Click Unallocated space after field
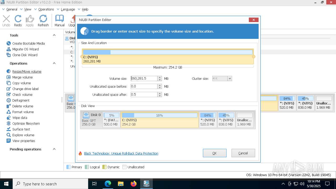The width and height of the screenshot is (336, 189). coord(144,94)
